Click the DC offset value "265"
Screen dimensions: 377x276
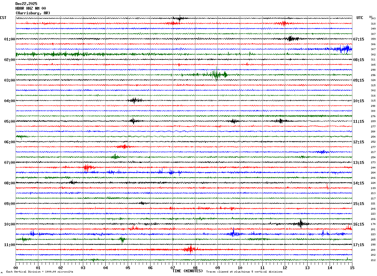(x=373, y=240)
